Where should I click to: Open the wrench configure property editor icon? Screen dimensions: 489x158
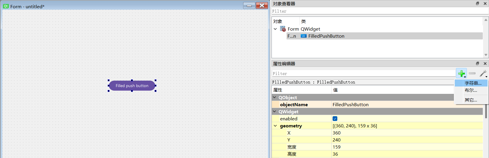point(483,73)
